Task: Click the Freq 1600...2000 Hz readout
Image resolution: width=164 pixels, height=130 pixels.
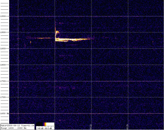Action: point(13,128)
